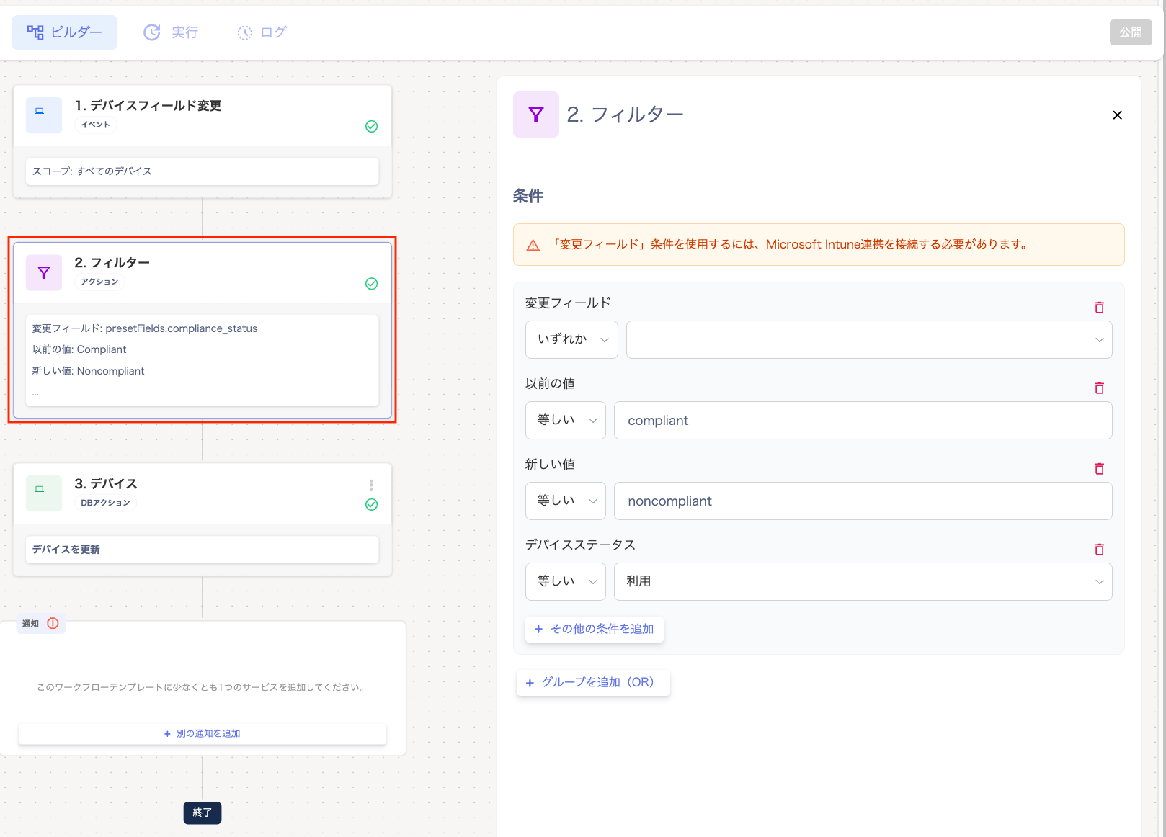The height and width of the screenshot is (837, 1166).
Task: Click the compliant input field
Action: pyautogui.click(x=863, y=420)
